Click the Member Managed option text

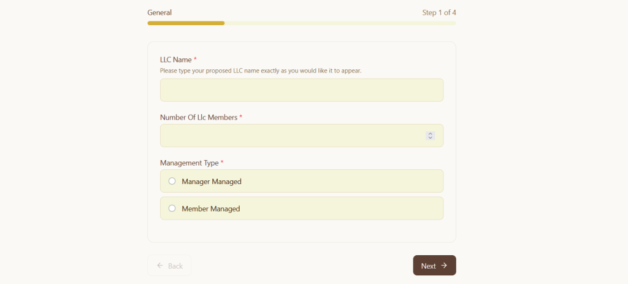pos(211,209)
